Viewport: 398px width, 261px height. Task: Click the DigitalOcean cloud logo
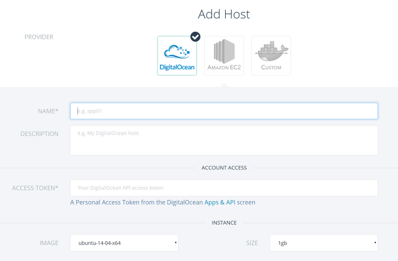(x=177, y=52)
